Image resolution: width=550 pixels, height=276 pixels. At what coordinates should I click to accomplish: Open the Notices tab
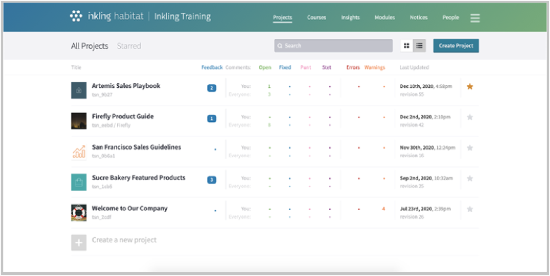click(419, 17)
